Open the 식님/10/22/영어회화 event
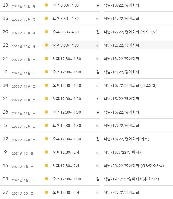Screen dimensions: 173x199 click(x=121, y=5)
